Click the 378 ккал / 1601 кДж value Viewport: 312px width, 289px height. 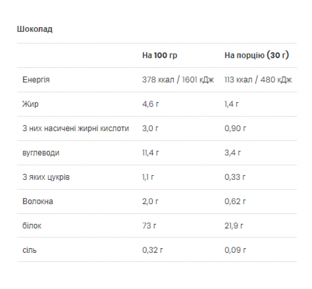click(x=178, y=80)
